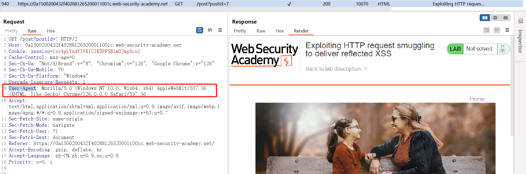Toggle \n non-printable characters icon in Response panel
The height and width of the screenshot is (174, 526).
[x=497, y=30]
